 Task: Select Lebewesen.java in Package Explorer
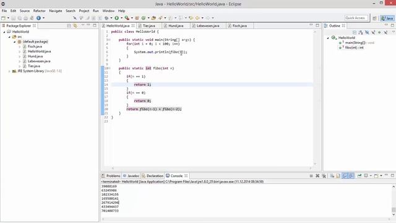pos(39,61)
